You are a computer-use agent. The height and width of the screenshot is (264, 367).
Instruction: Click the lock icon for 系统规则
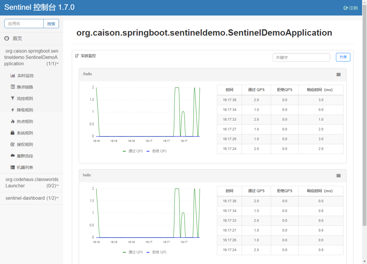[x=13, y=133]
